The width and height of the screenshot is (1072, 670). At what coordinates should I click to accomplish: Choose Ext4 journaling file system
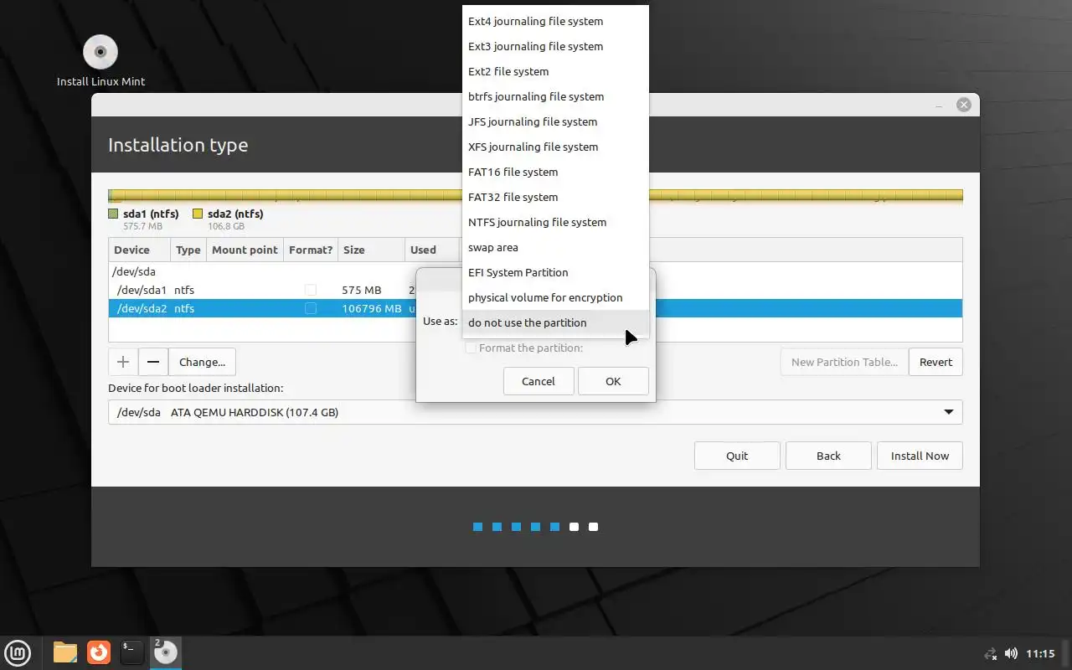555,21
